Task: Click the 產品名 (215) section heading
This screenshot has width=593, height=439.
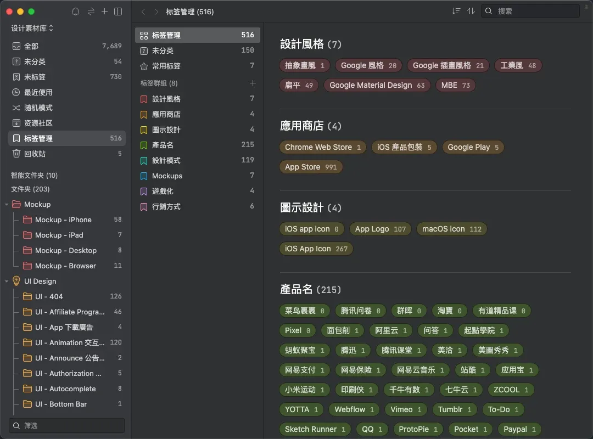Action: pos(310,290)
